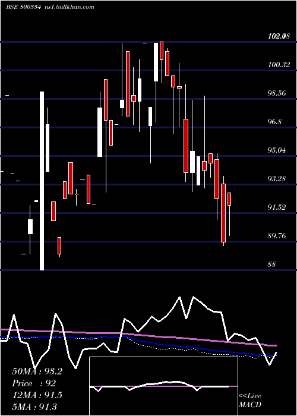Click the 88 price axis label

click(272, 264)
